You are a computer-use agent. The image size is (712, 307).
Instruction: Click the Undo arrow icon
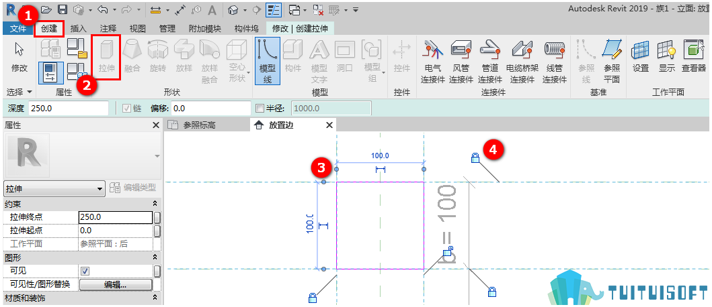click(x=103, y=9)
